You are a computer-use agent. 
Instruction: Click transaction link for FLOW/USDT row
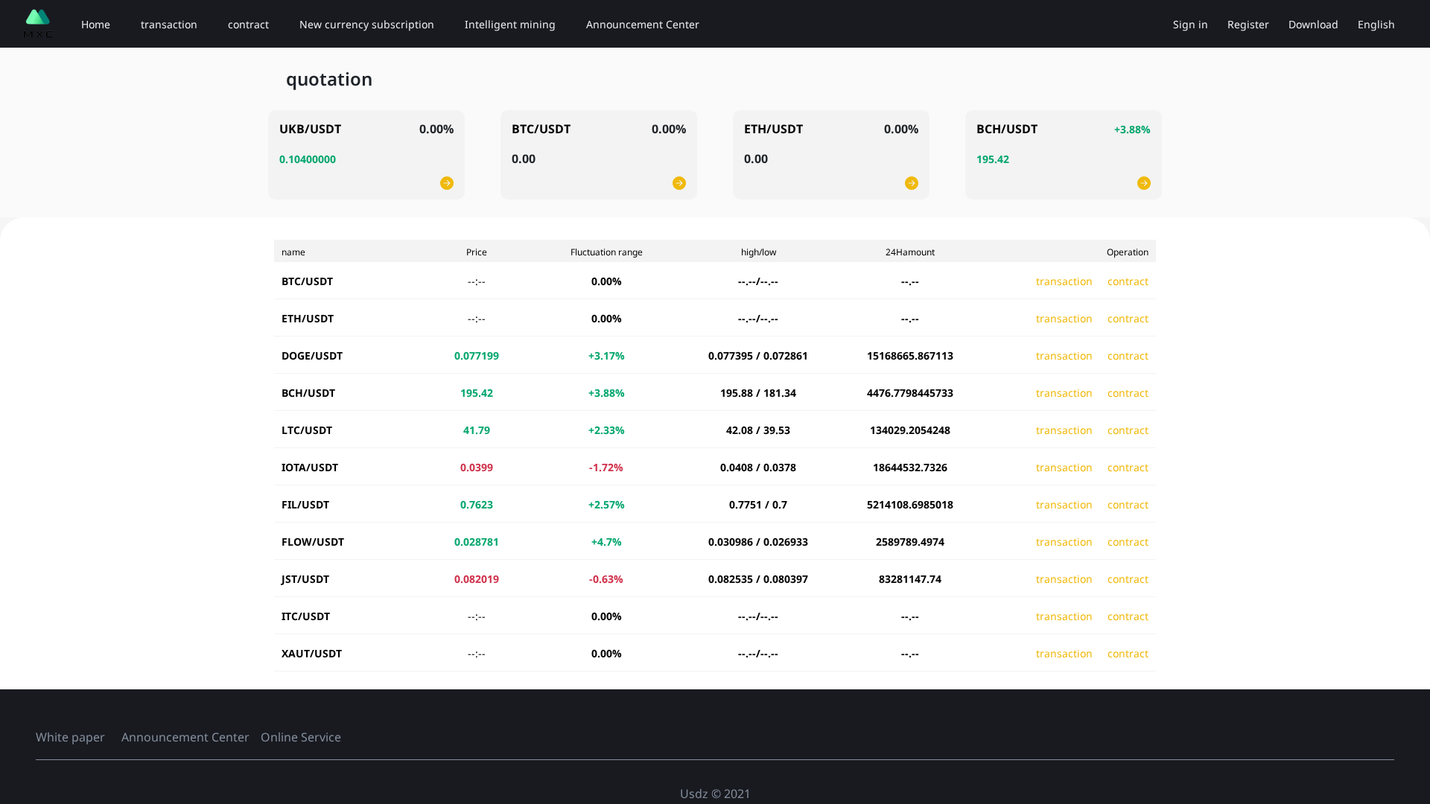tap(1064, 542)
